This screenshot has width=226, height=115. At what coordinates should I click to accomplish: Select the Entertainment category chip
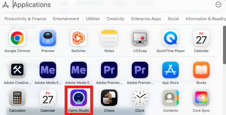[66, 19]
